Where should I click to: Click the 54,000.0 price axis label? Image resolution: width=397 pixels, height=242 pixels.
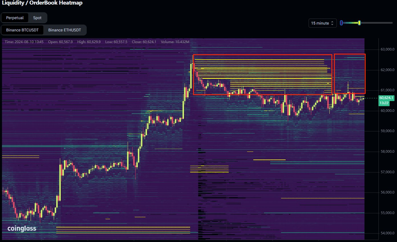[x=387, y=233]
